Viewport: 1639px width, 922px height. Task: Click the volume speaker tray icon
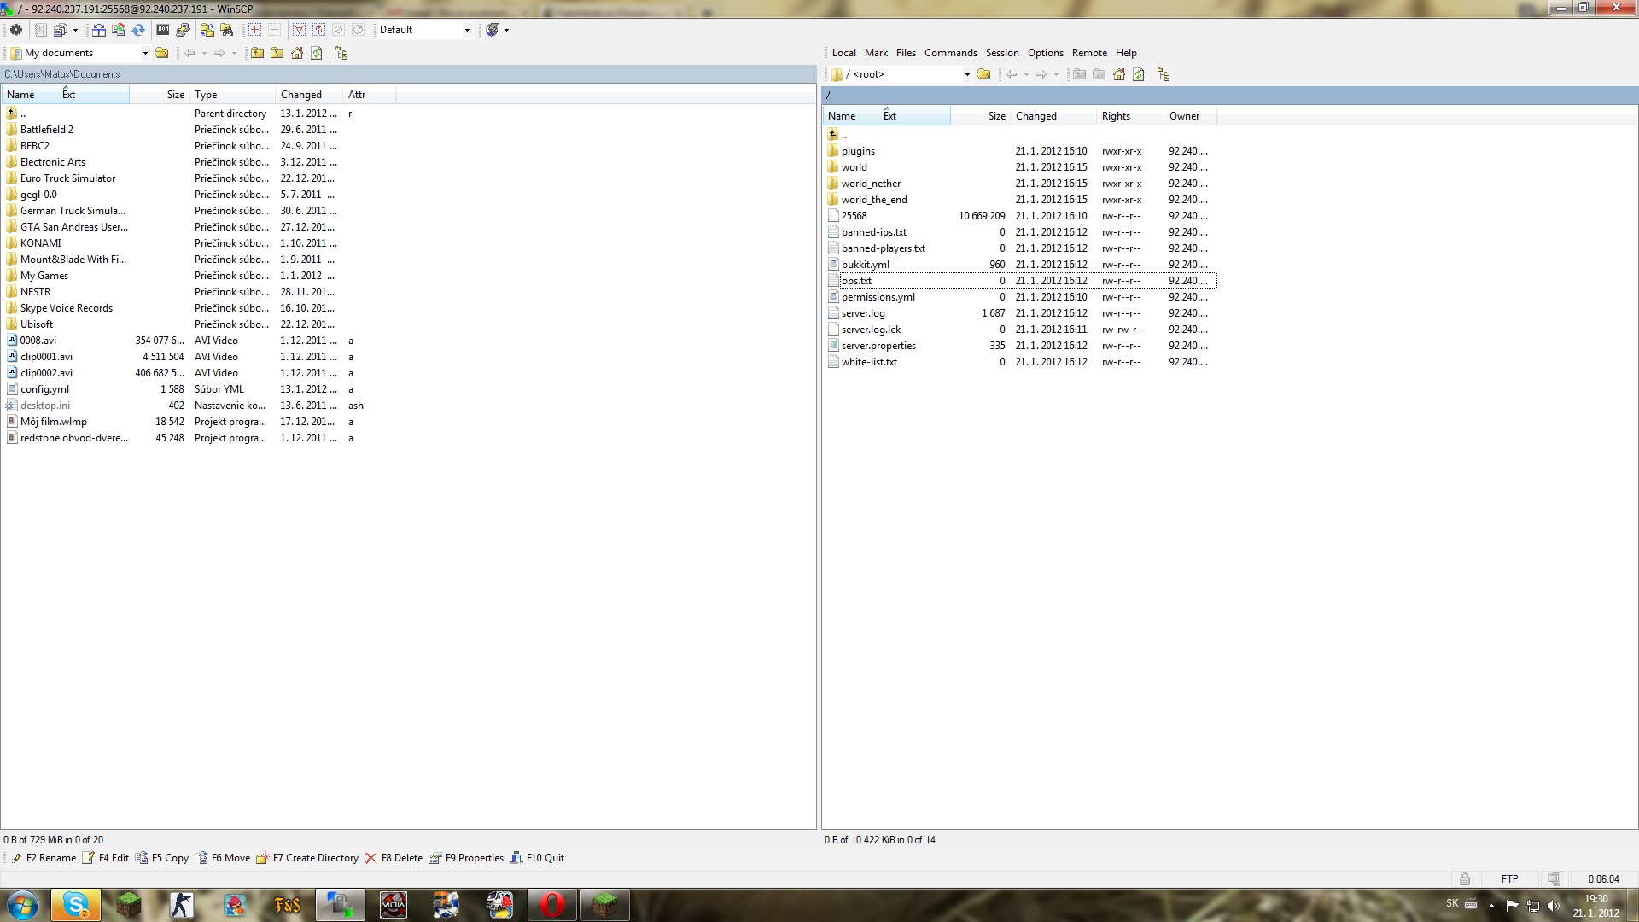1553,906
